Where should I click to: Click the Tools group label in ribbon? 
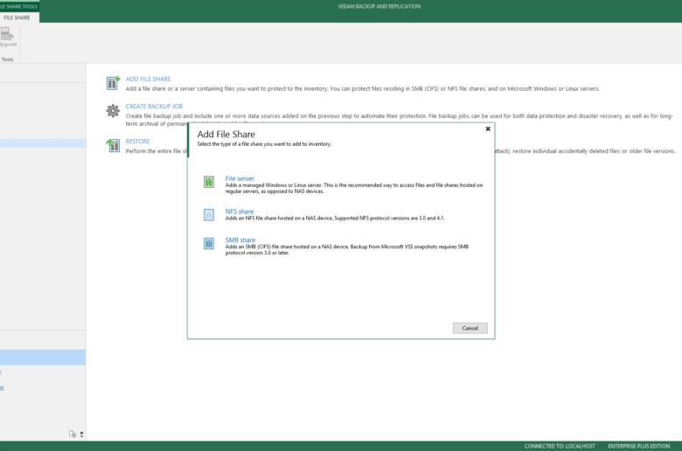pyautogui.click(x=7, y=59)
